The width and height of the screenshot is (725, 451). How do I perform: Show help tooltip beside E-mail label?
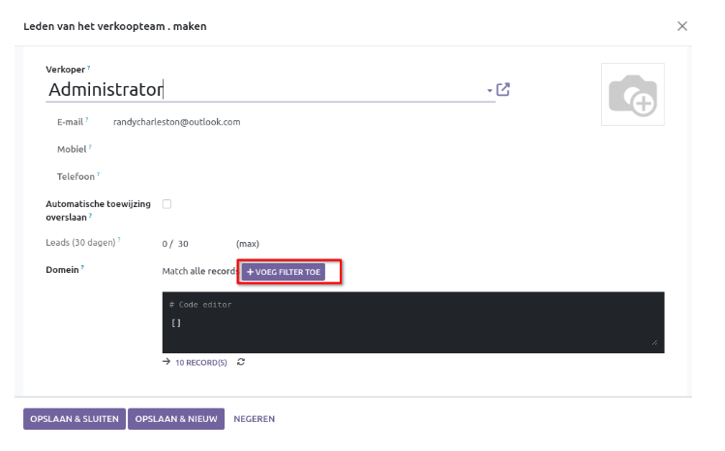click(86, 119)
